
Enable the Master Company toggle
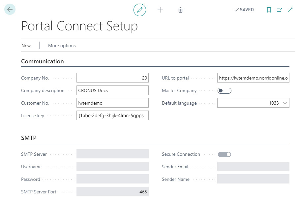click(x=224, y=90)
